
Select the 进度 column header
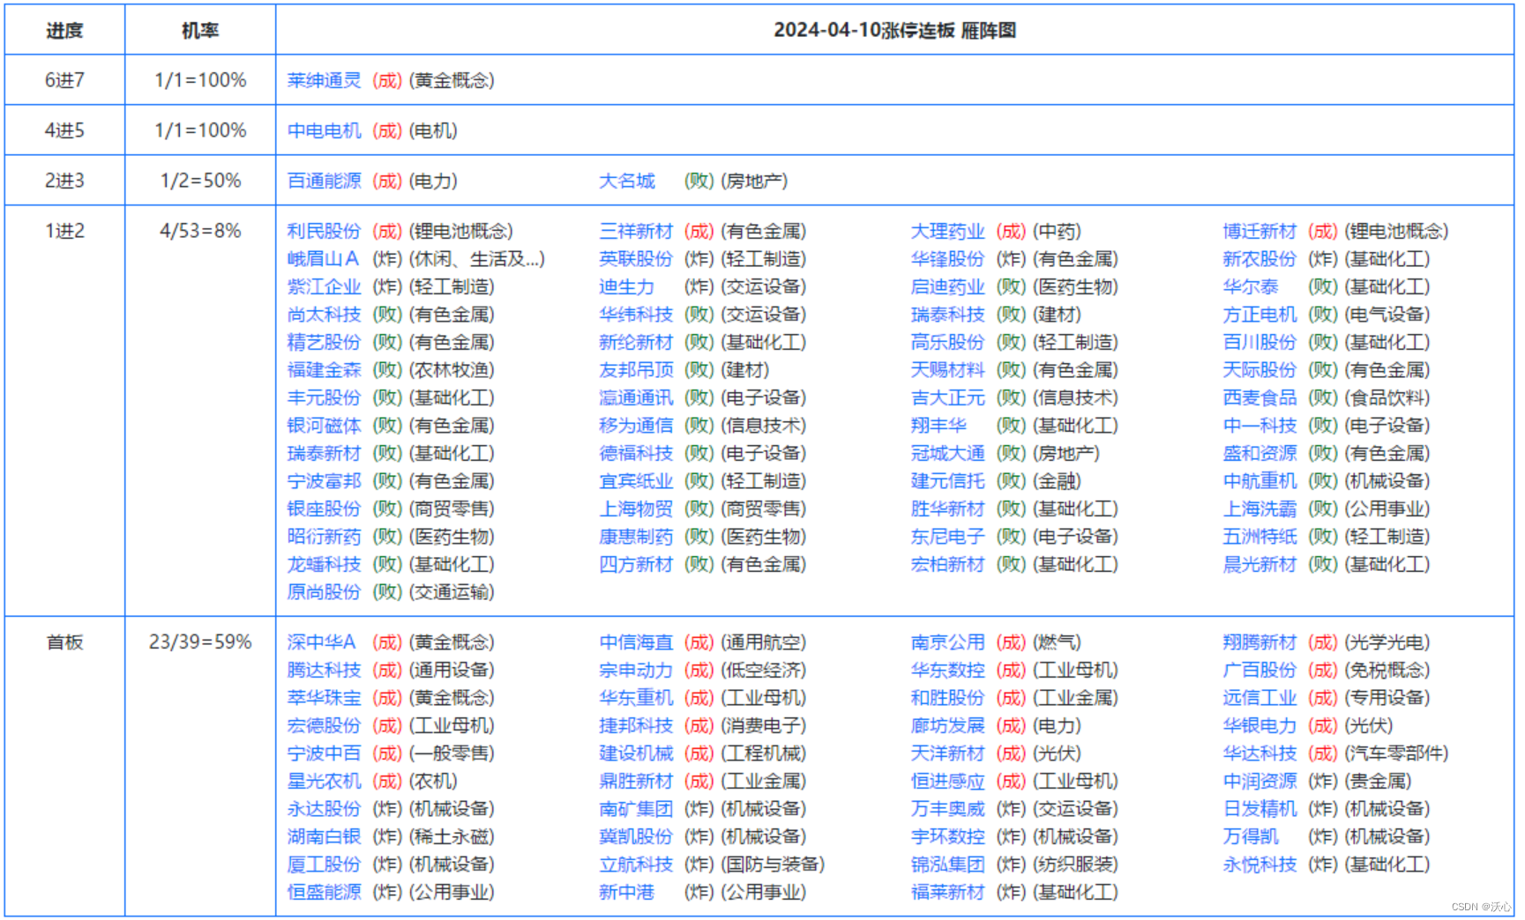pyautogui.click(x=64, y=30)
